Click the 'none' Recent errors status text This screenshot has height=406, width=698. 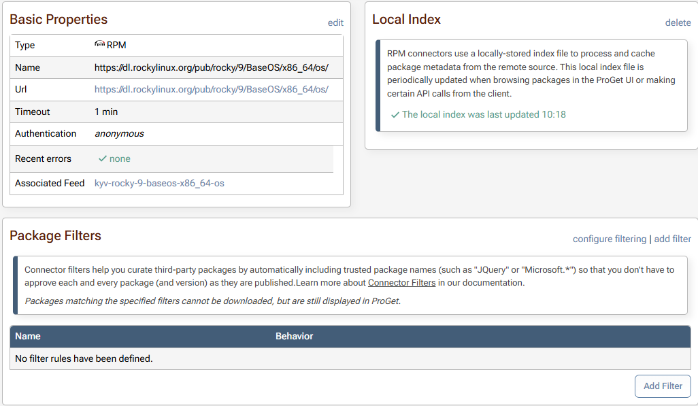pyautogui.click(x=120, y=158)
